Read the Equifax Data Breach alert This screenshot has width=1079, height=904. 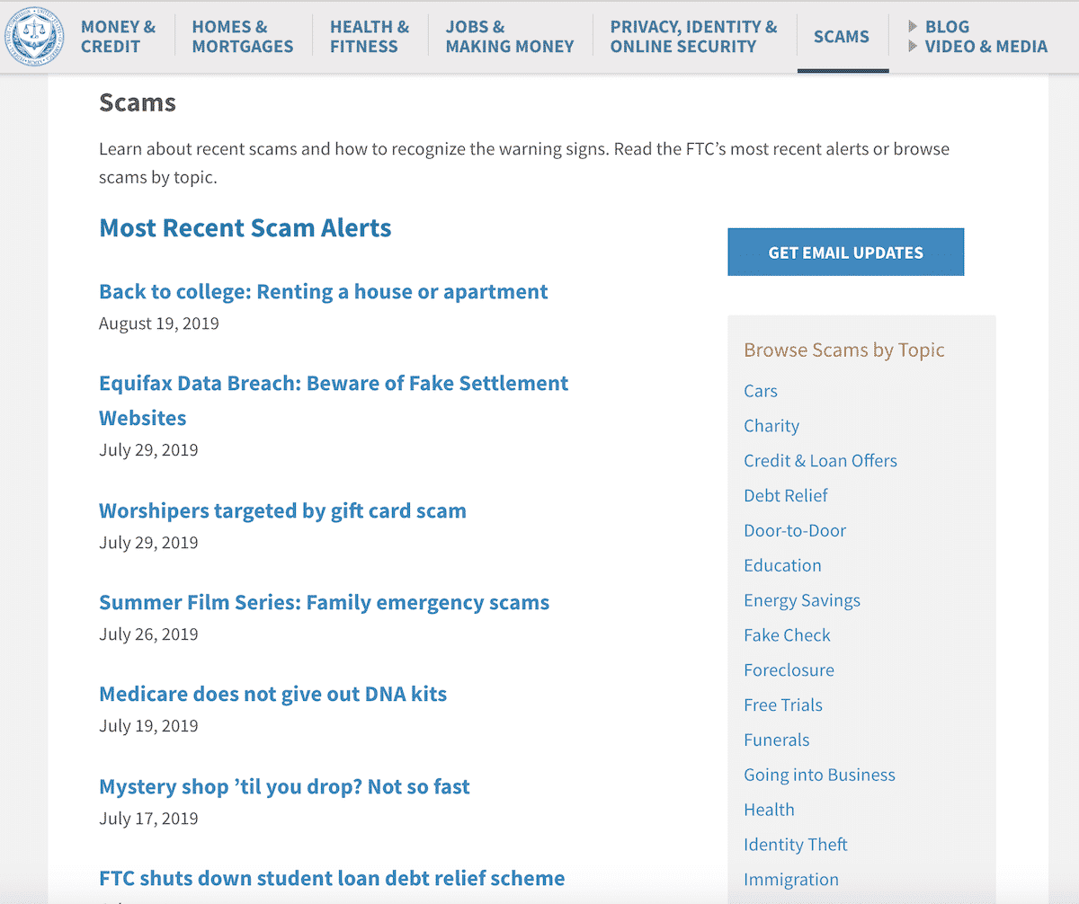click(x=334, y=401)
